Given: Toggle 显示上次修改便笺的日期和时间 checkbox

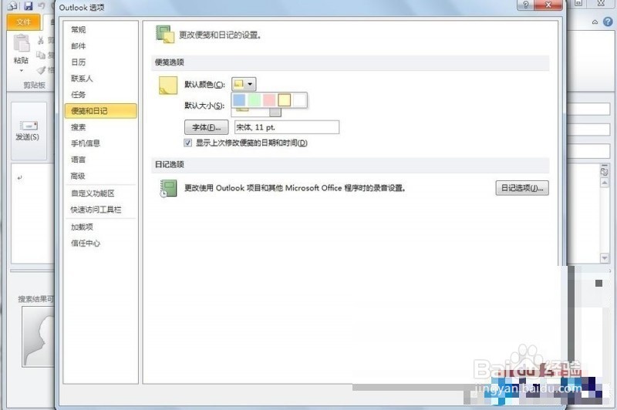Looking at the screenshot, I should (x=188, y=143).
